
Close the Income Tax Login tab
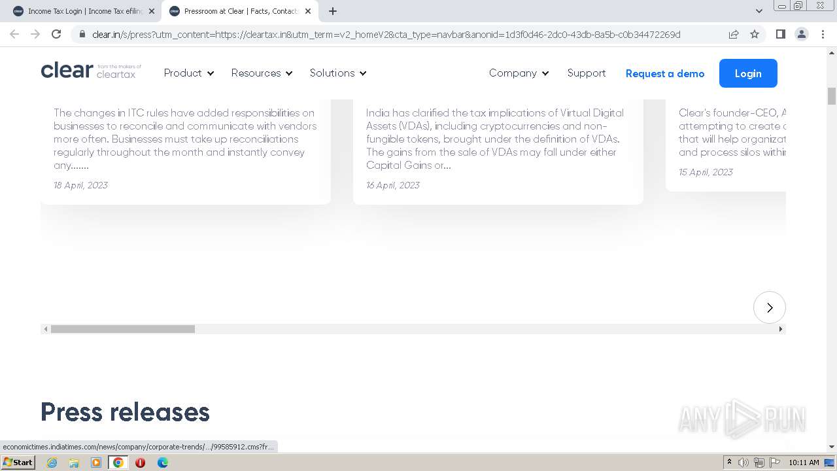[x=152, y=11]
